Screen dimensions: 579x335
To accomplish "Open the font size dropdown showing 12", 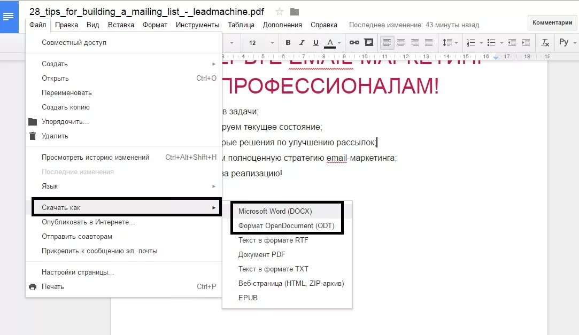I will (x=261, y=43).
